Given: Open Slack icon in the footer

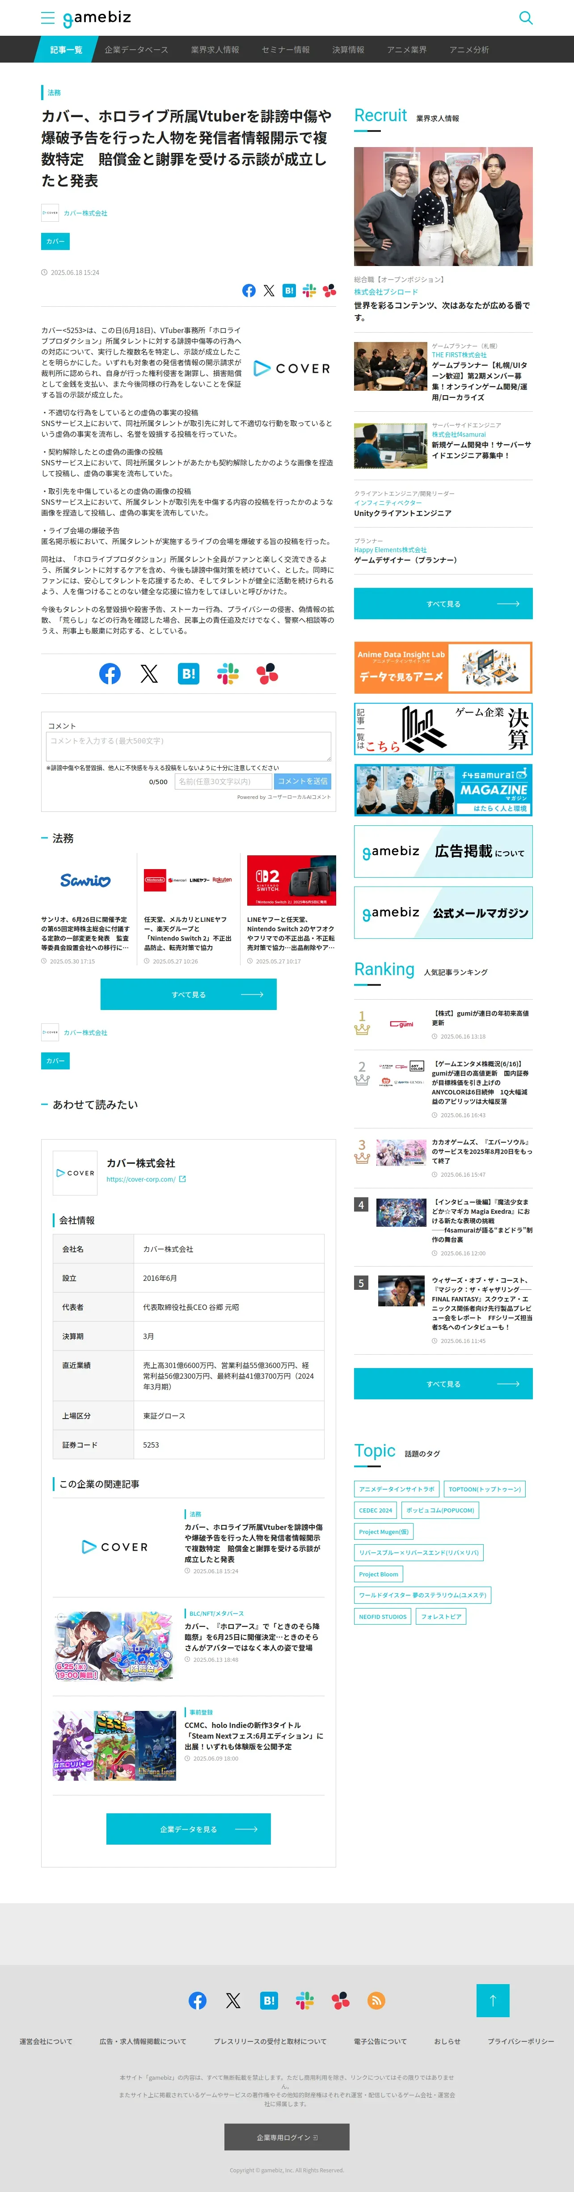Looking at the screenshot, I should click(304, 2000).
